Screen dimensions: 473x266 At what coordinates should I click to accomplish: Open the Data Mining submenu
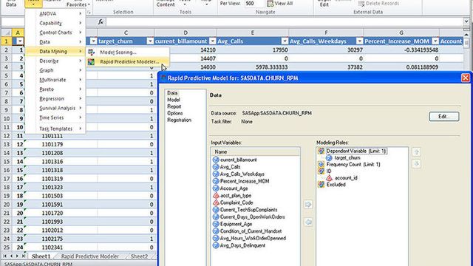pyautogui.click(x=55, y=51)
